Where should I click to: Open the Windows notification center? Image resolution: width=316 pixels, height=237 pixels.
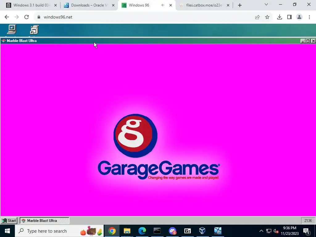tap(306, 231)
